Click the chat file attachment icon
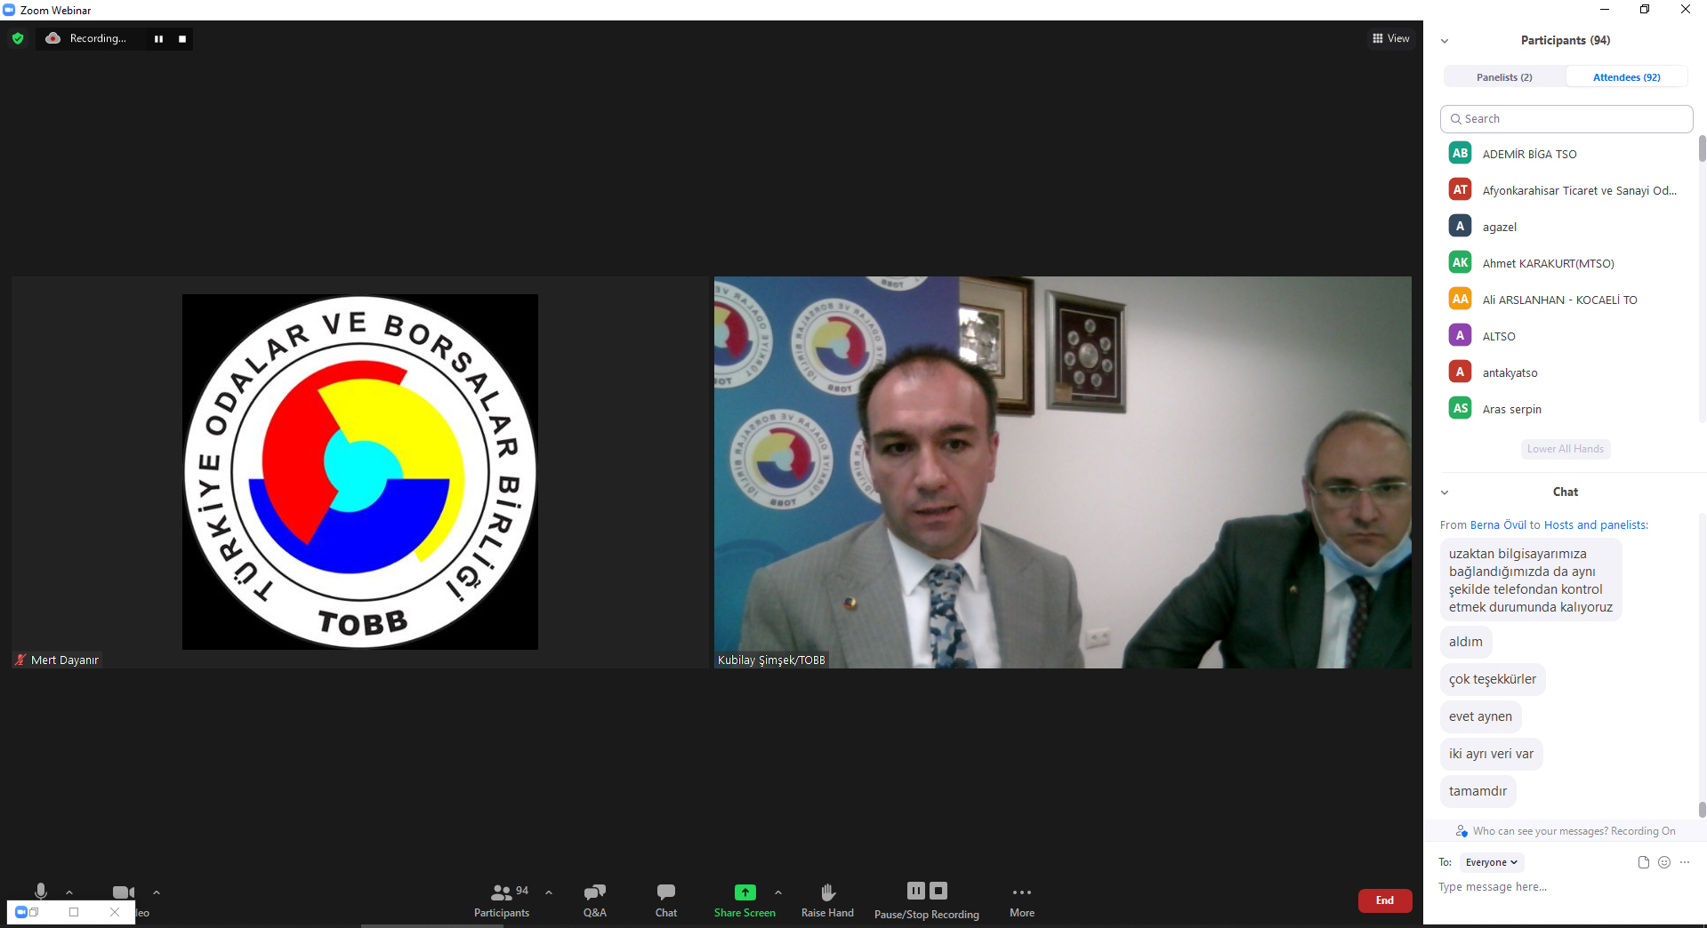Screen dimensions: 1707x928 click(1643, 862)
